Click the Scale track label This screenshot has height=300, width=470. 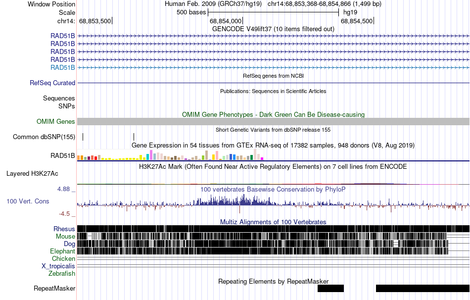[x=67, y=12]
